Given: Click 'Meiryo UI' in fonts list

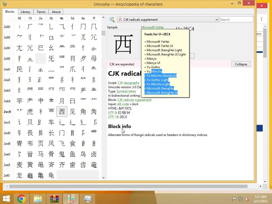Looking at the screenshot, I should tap(153, 63).
